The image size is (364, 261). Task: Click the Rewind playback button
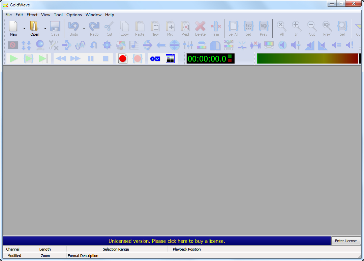tap(61, 59)
